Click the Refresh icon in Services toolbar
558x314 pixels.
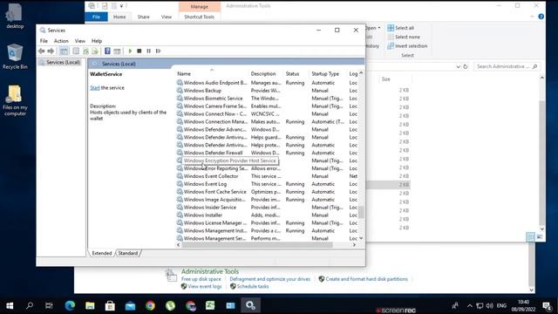[x=85, y=51]
